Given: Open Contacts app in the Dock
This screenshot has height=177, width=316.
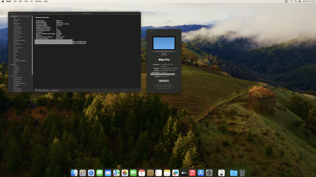Looking at the screenshot, I should (150, 173).
